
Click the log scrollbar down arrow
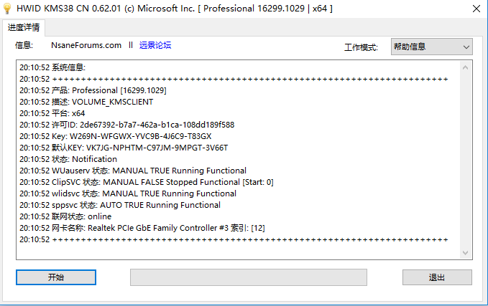coord(466,252)
